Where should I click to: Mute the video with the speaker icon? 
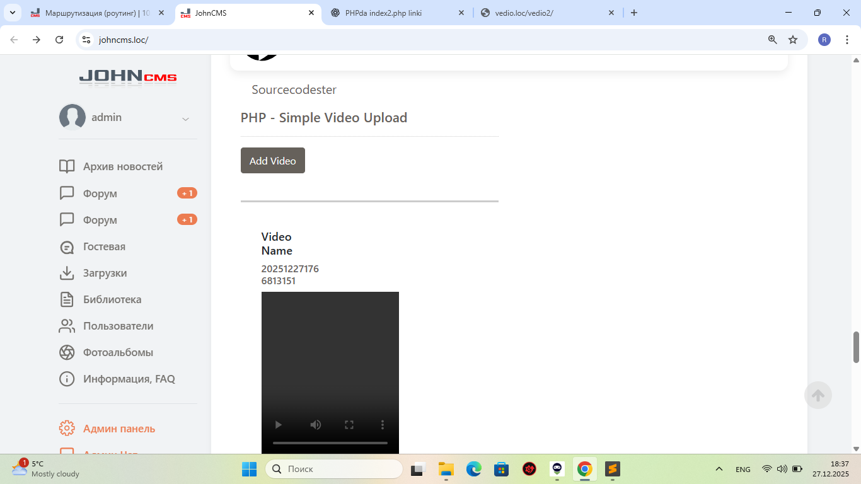[316, 425]
